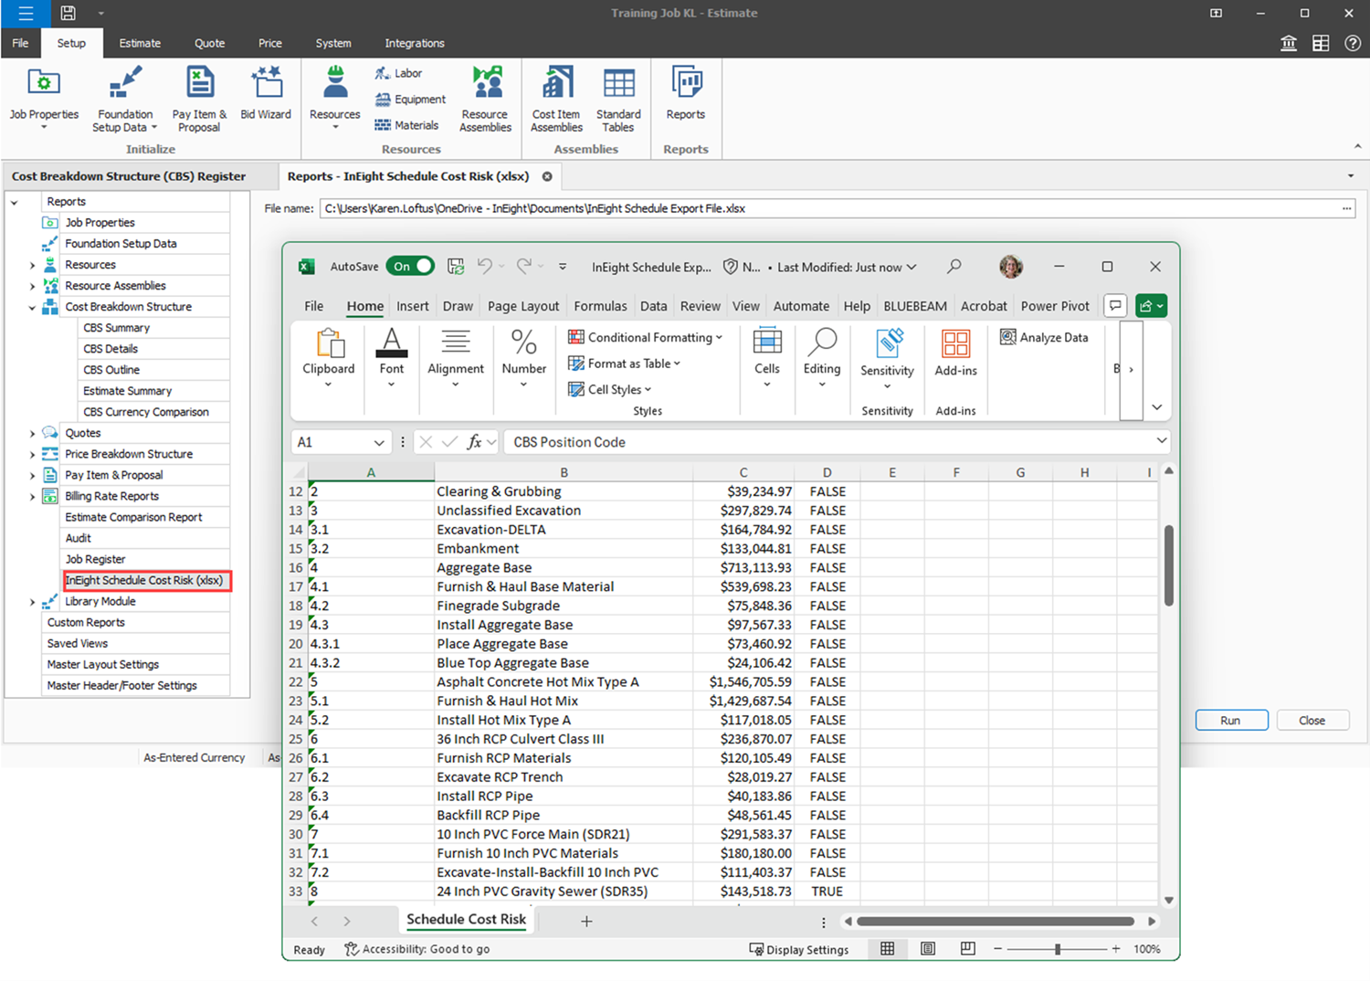The height and width of the screenshot is (981, 1370).
Task: Click the Run button
Action: click(x=1230, y=721)
